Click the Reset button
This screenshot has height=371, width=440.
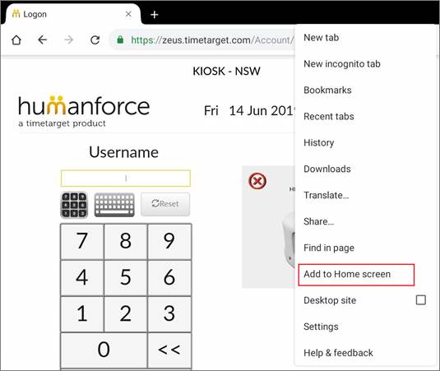(x=165, y=204)
